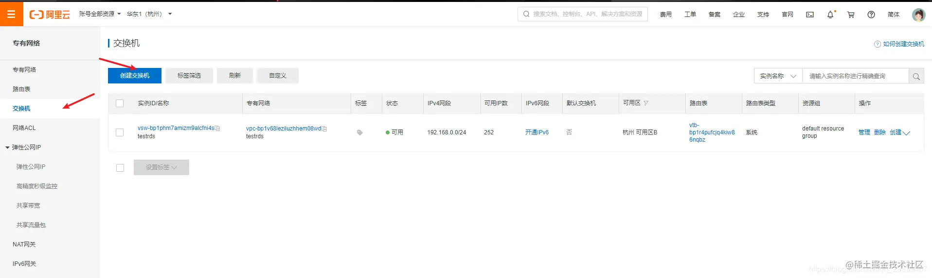This screenshot has width=932, height=278.
Task: Open the user avatar menu
Action: (918, 15)
